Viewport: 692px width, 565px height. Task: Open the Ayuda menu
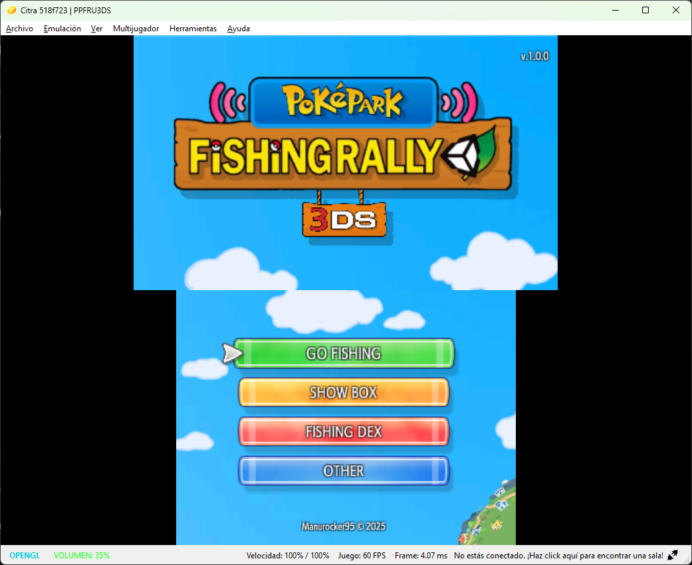(238, 29)
